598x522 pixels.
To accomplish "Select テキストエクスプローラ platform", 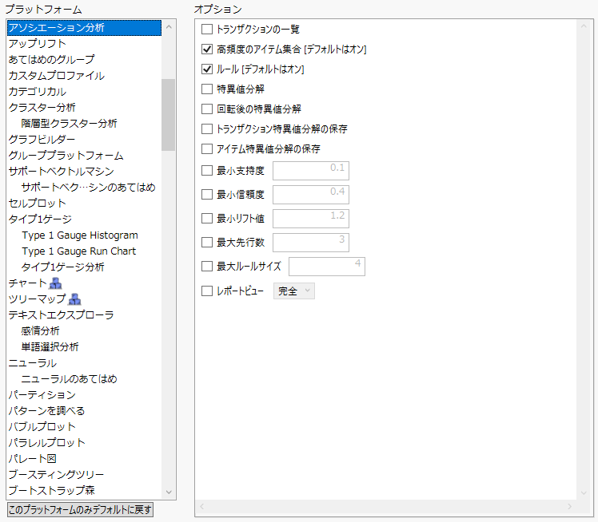I will [84, 315].
